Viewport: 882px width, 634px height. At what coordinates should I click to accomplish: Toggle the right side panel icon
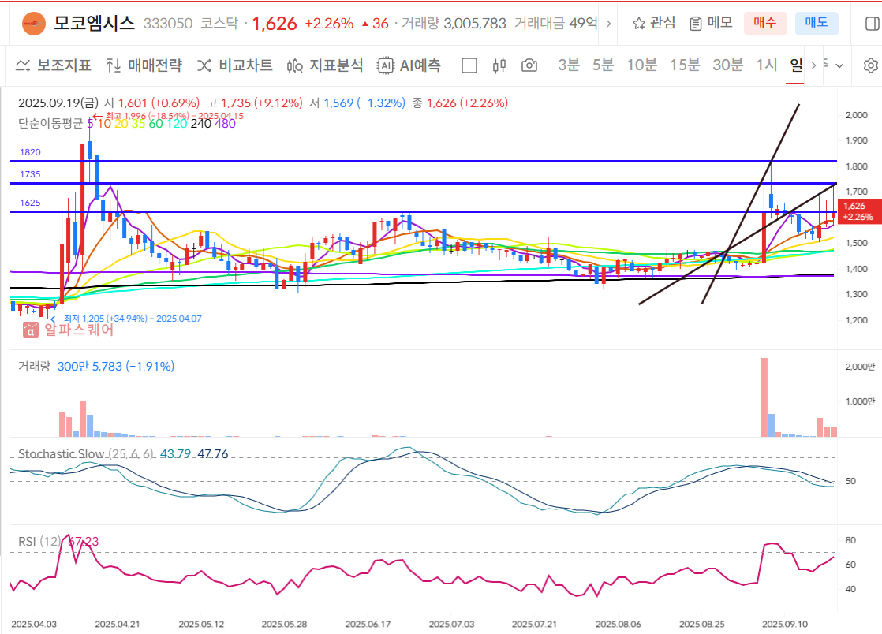[x=872, y=24]
